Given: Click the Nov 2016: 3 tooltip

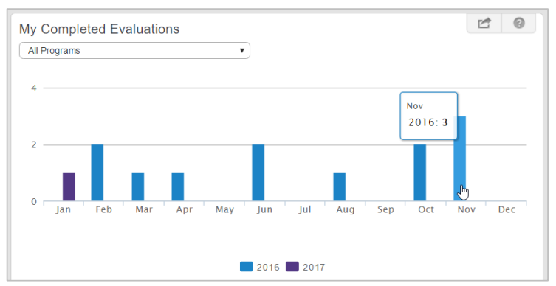Looking at the screenshot, I should [429, 116].
